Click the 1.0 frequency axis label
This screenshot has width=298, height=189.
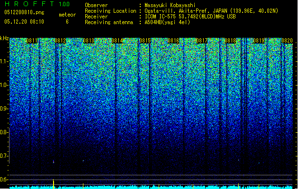pos(4,85)
